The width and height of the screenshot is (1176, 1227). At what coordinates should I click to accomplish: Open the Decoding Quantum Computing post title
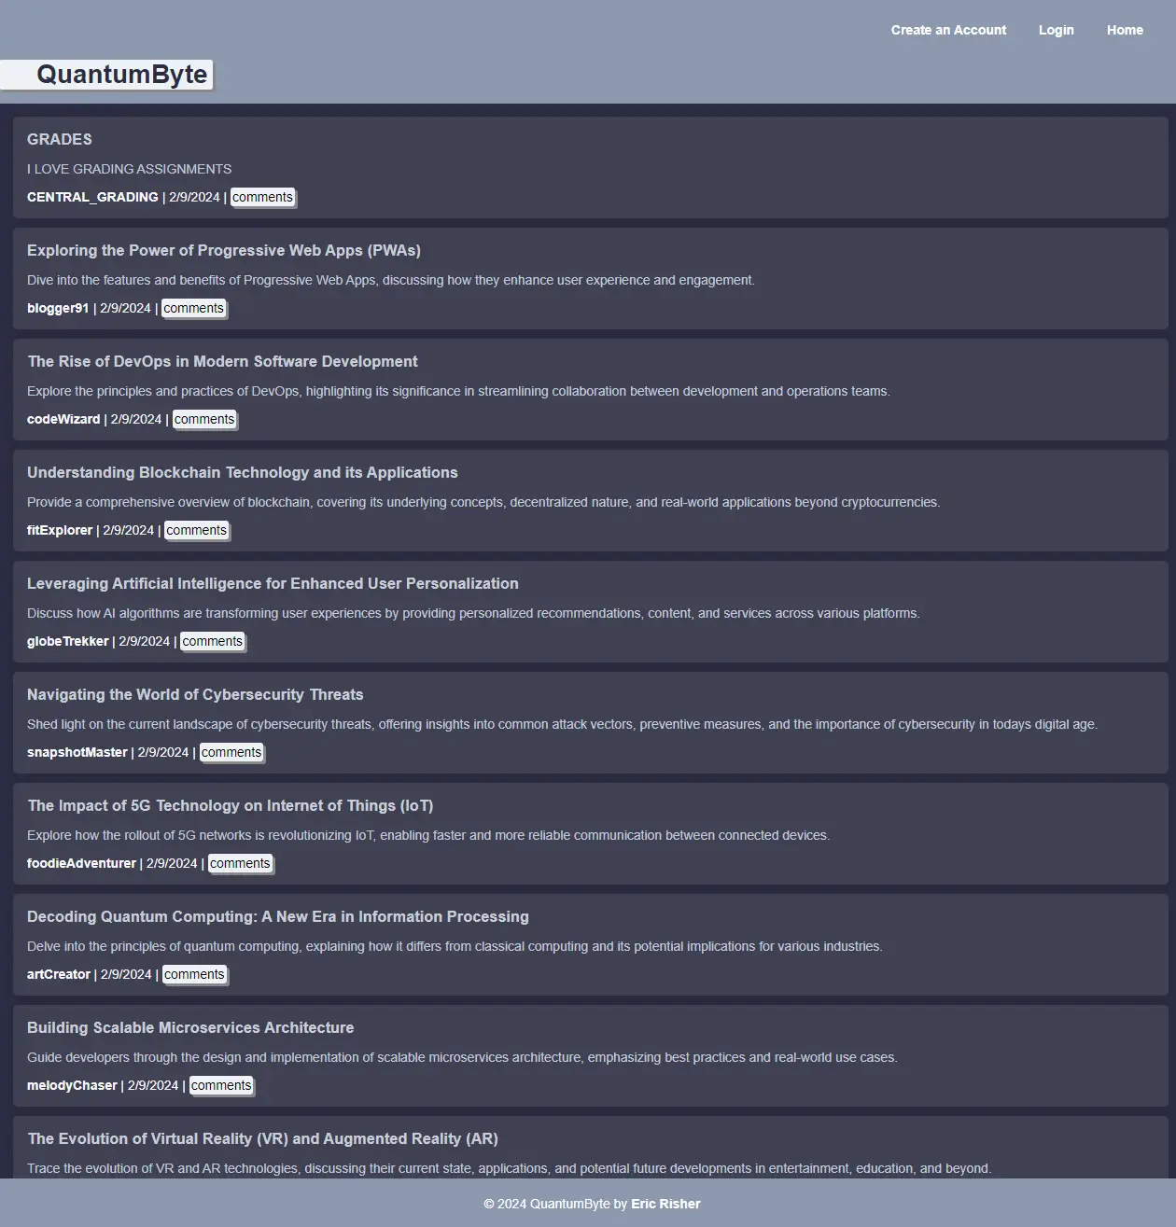277,916
